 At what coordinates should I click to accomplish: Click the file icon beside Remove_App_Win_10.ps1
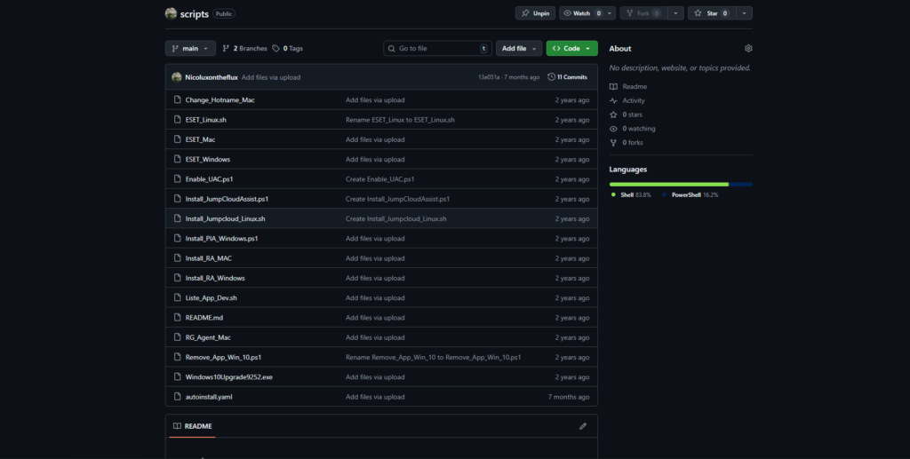pyautogui.click(x=178, y=357)
